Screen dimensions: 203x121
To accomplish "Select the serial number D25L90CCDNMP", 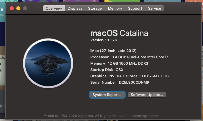I will pos(134,82).
